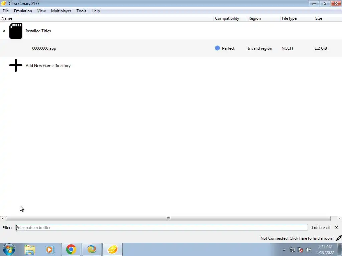The height and width of the screenshot is (256, 342).
Task: Select the Installed Titles label
Action: 38,31
